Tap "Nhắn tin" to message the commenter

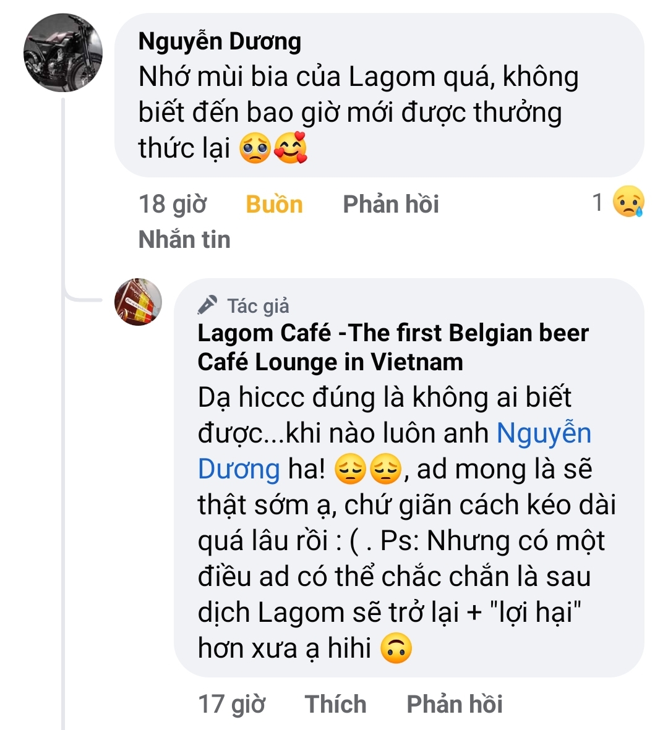pyautogui.click(x=184, y=239)
